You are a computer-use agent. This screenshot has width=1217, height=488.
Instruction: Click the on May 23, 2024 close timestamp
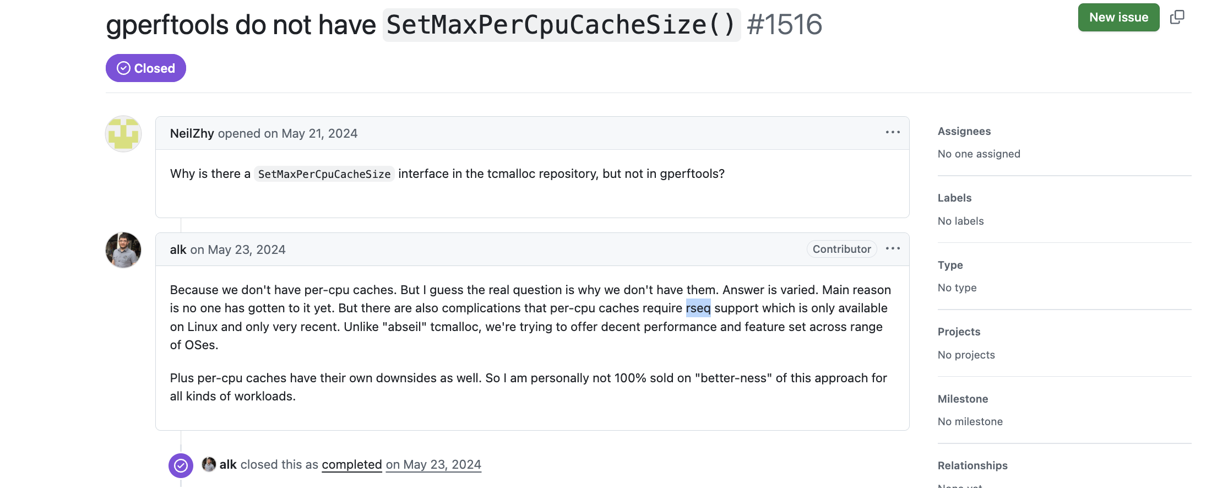(x=433, y=464)
